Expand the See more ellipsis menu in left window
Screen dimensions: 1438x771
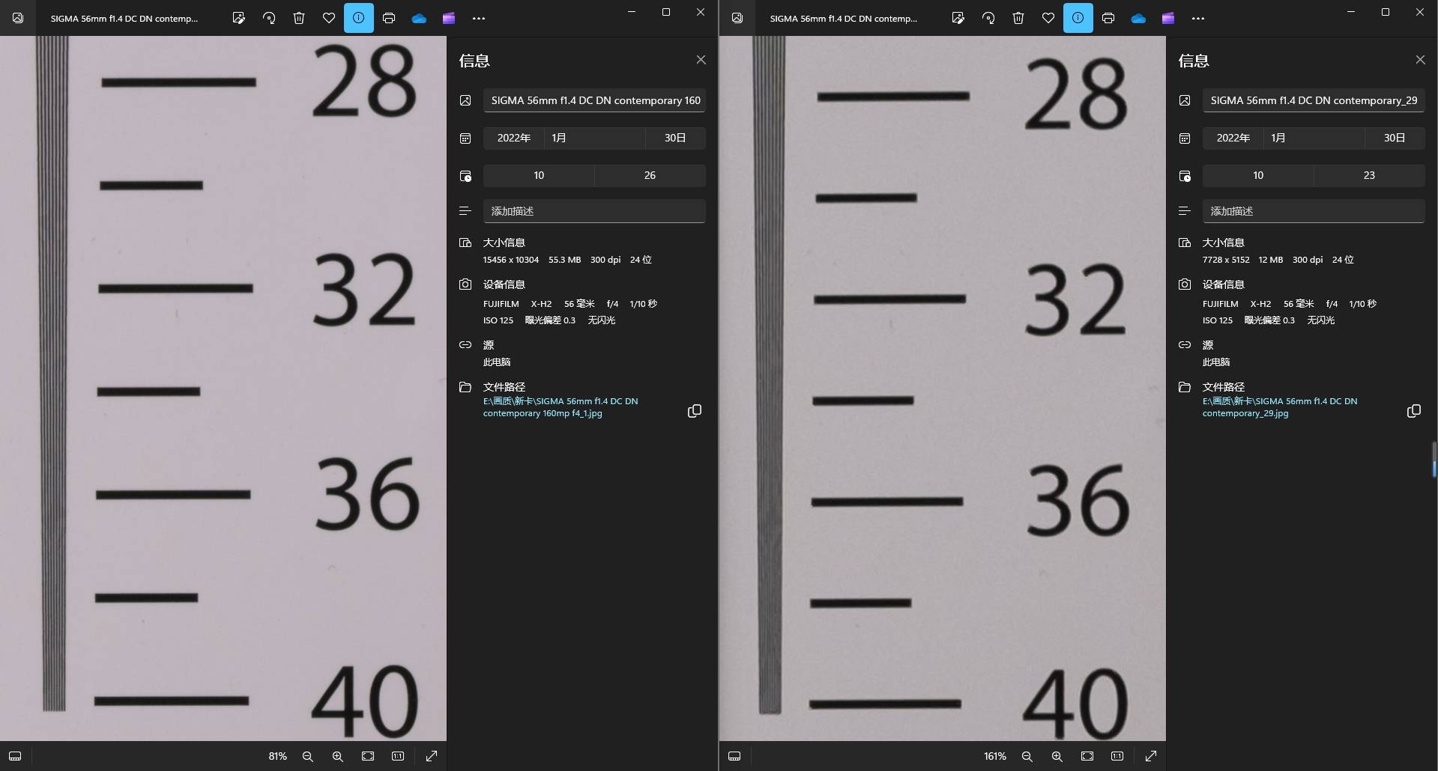[x=479, y=18]
